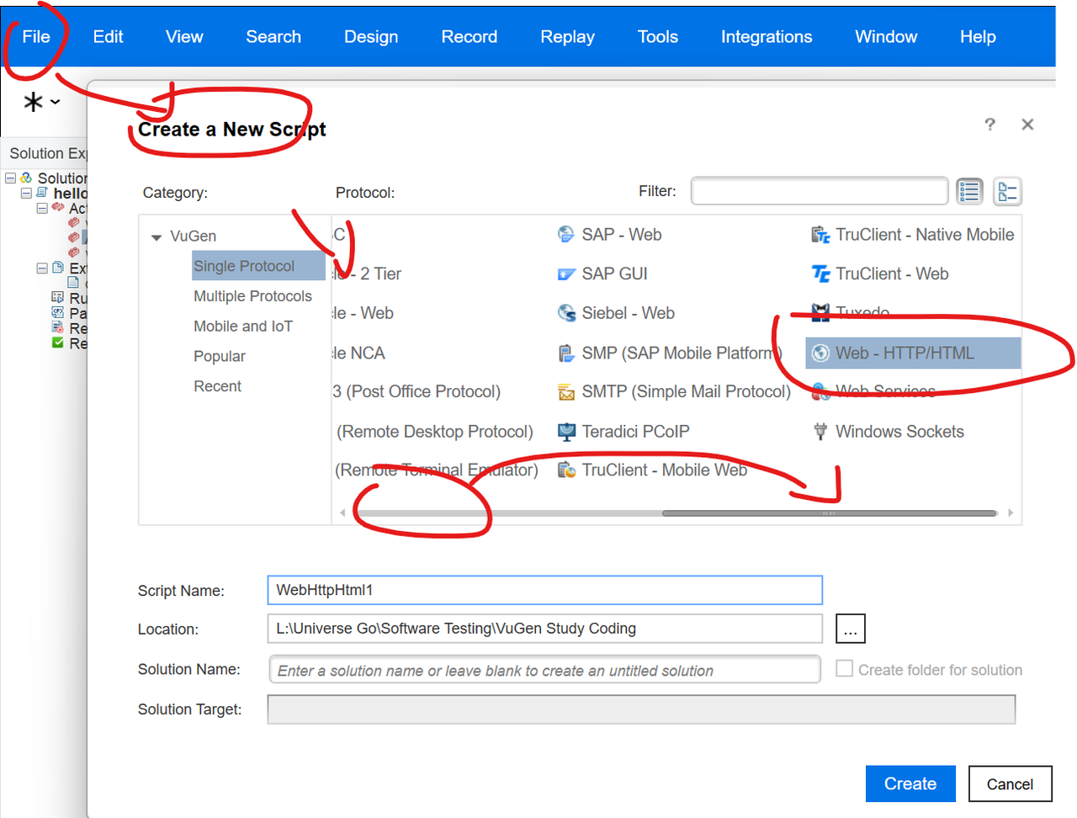The image size is (1077, 818).
Task: Collapse the Solution root node in explorer
Action: [11, 178]
